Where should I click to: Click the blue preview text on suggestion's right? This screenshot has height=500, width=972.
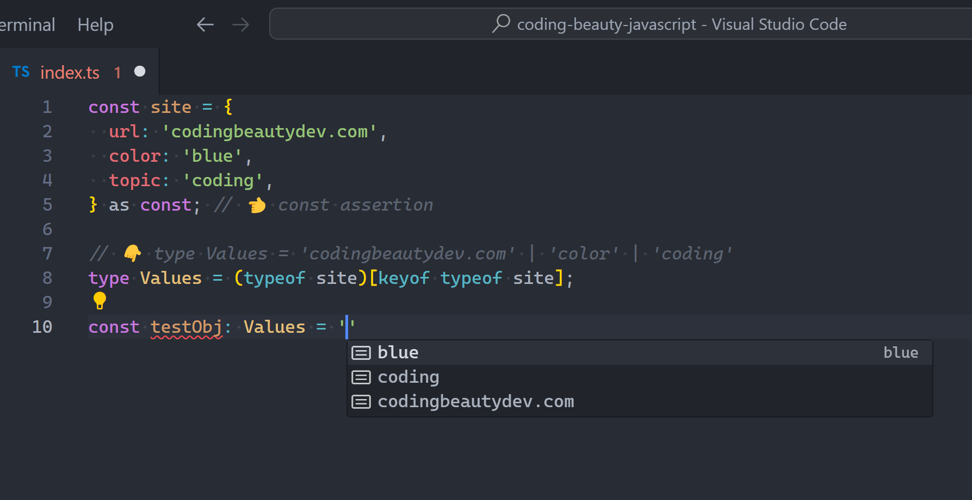point(900,352)
